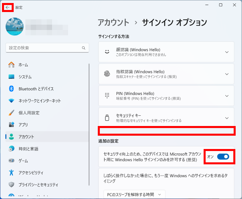
Task: Click the security key USB icon
Action: pyautogui.click(x=107, y=118)
